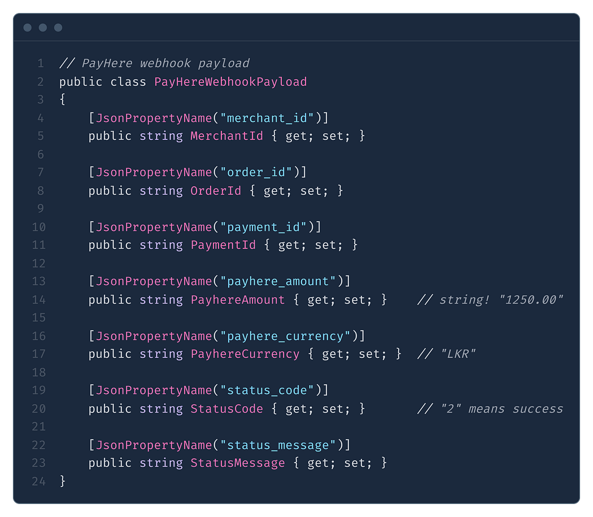Click the "order_id" attribute string
This screenshot has width=593, height=517.
(256, 173)
